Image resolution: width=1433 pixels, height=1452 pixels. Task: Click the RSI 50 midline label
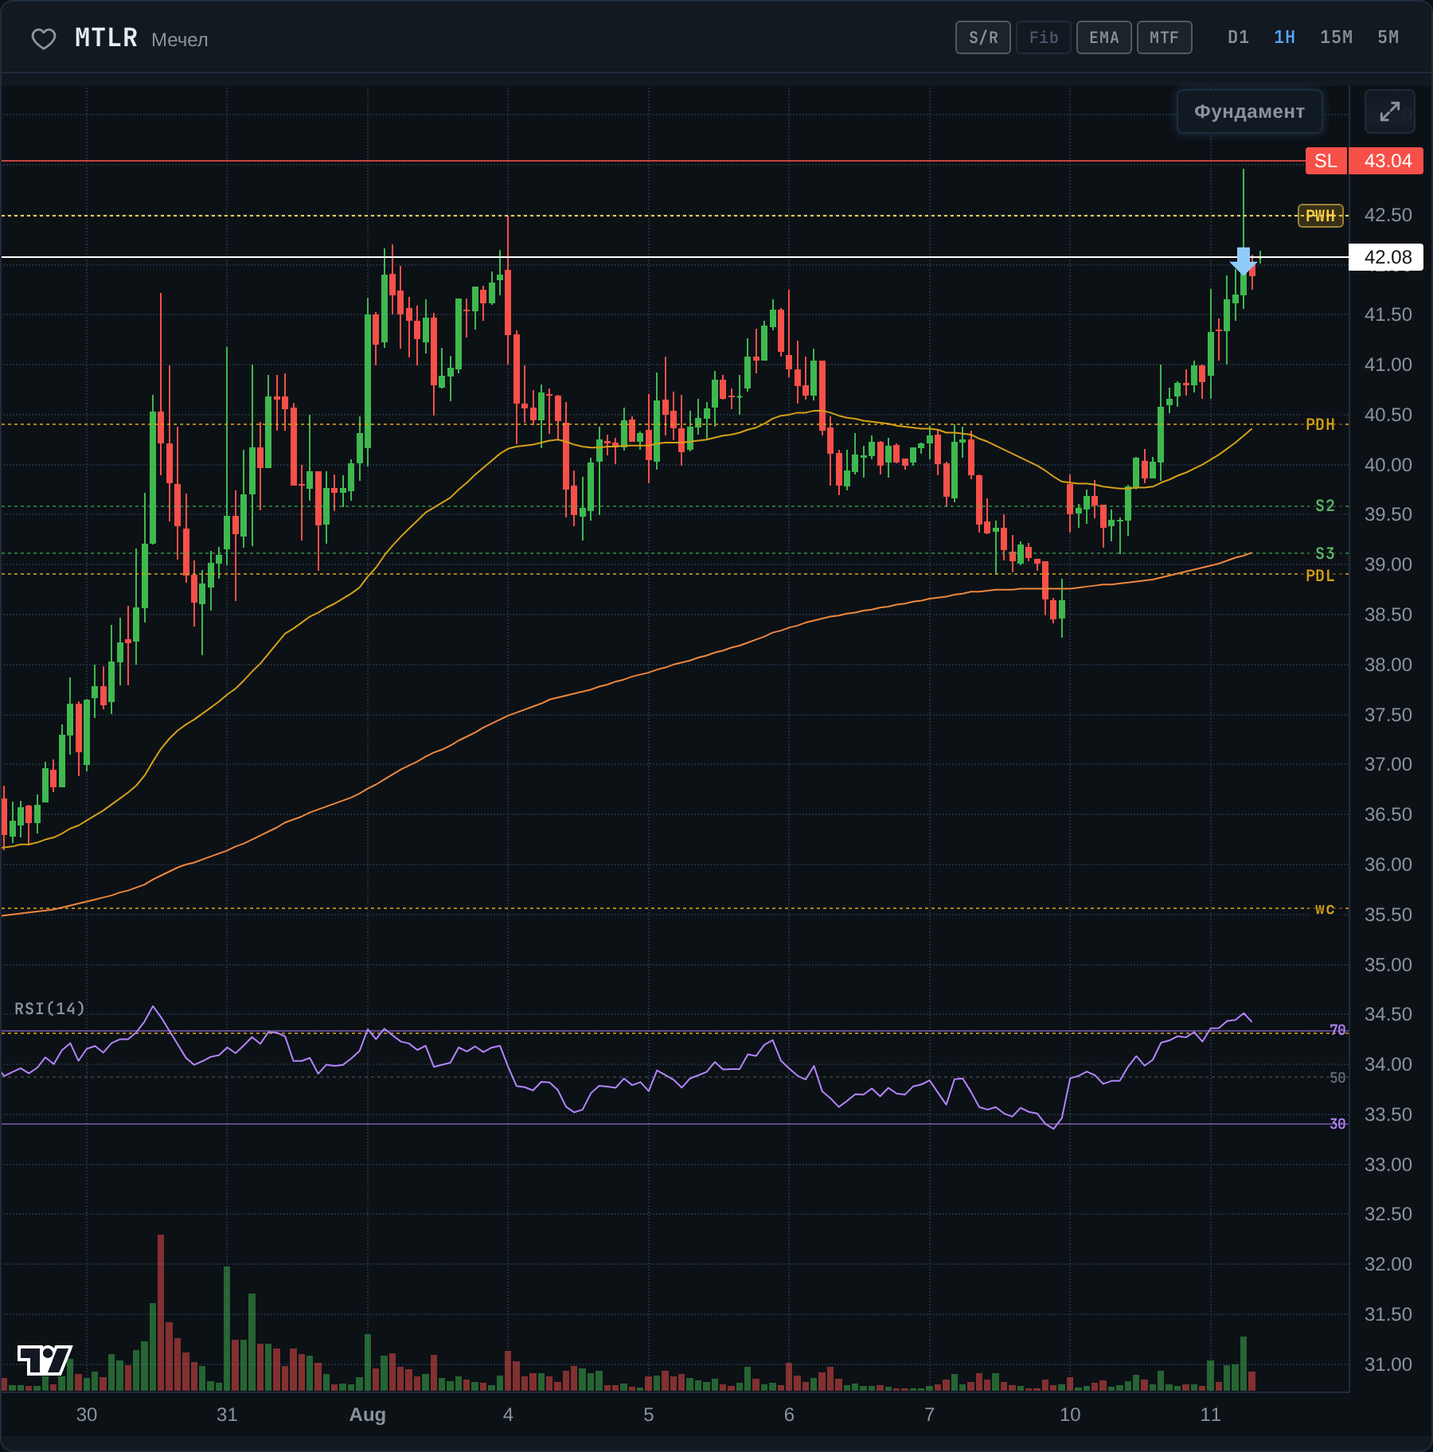click(1338, 1078)
